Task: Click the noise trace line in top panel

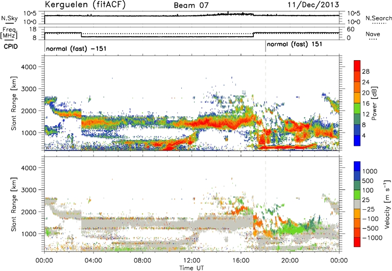Action: coord(192,16)
